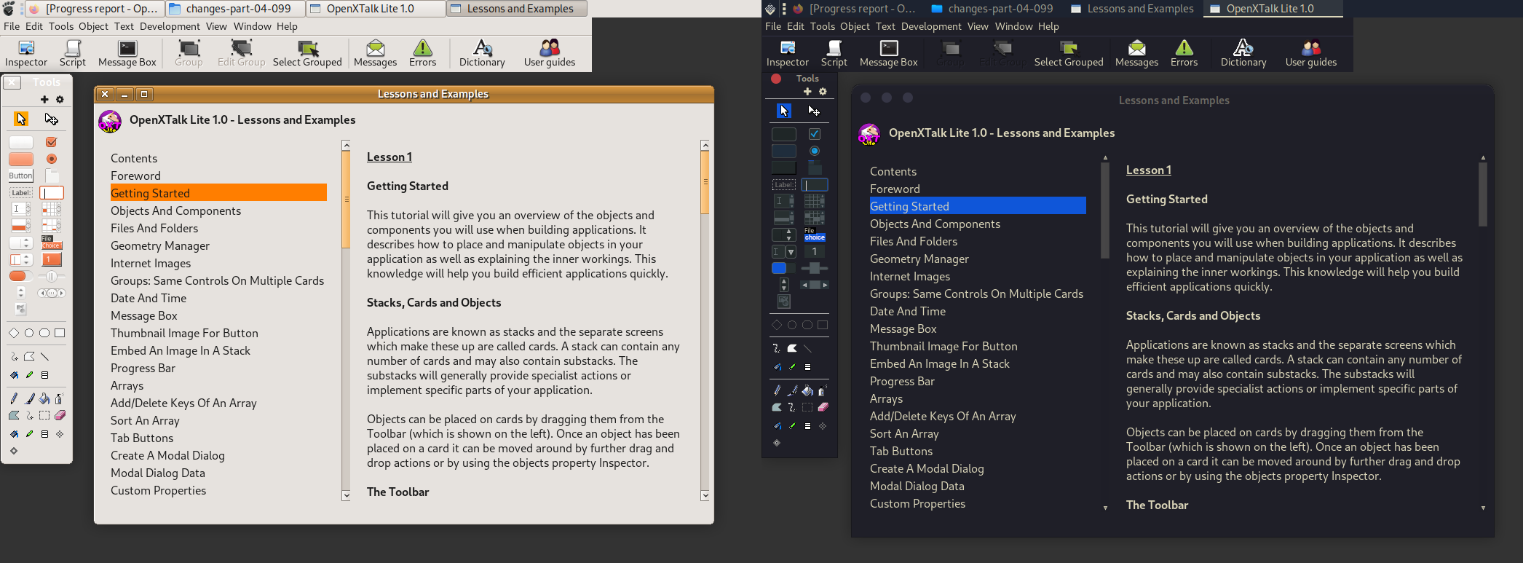The width and height of the screenshot is (1523, 563).
Task: Select Tab Buttons in the dark window list
Action: [x=901, y=451]
